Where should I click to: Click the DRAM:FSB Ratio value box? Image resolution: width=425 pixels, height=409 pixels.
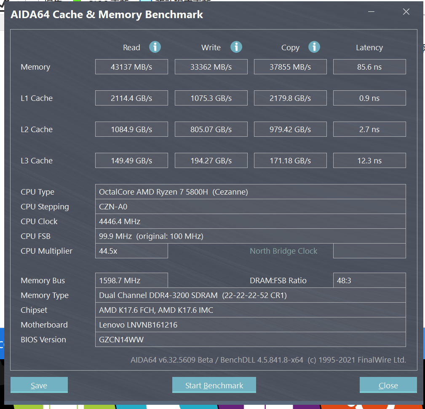point(369,280)
